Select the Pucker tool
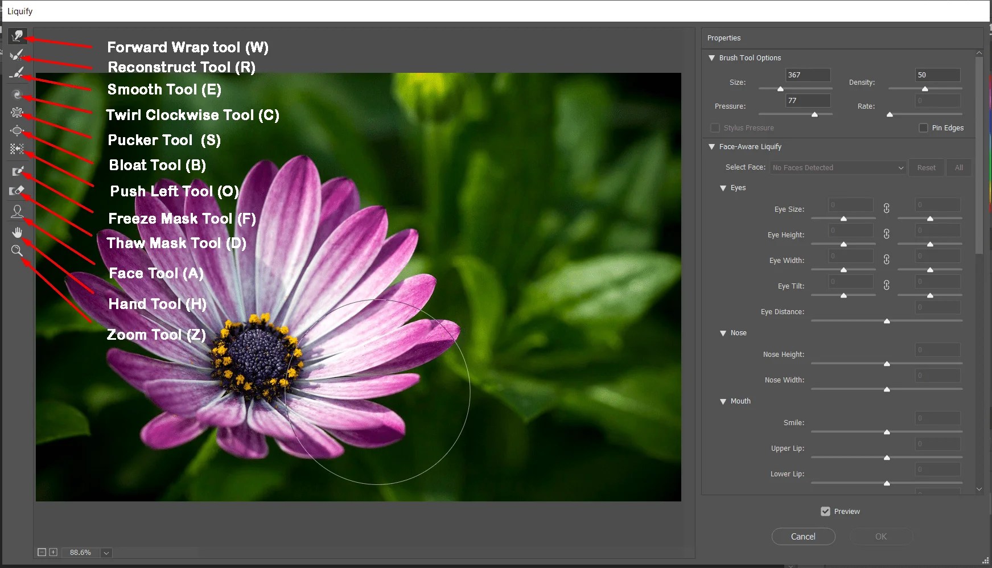The width and height of the screenshot is (992, 568). [17, 112]
